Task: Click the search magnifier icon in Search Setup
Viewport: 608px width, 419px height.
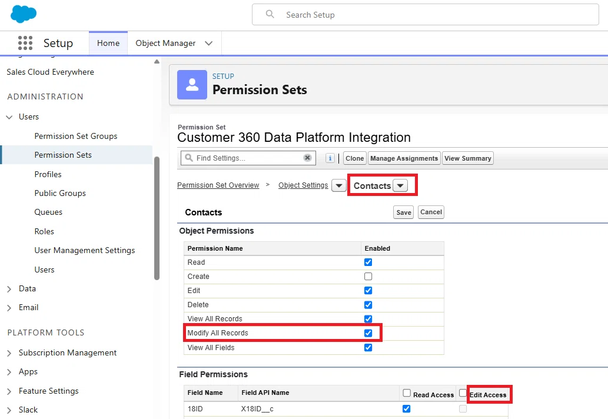Action: point(270,14)
